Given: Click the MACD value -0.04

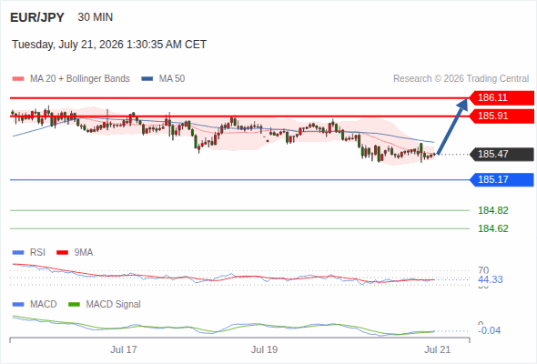Looking at the screenshot, I should pos(490,330).
